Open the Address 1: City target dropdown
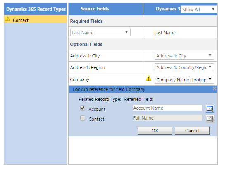Viewport: 231px width, 177px height. coord(184,56)
